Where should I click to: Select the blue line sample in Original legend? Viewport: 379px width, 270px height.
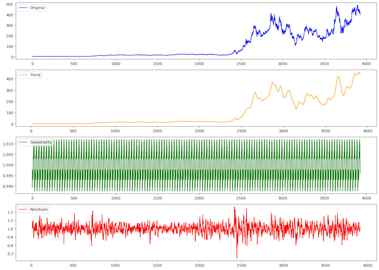[23, 8]
